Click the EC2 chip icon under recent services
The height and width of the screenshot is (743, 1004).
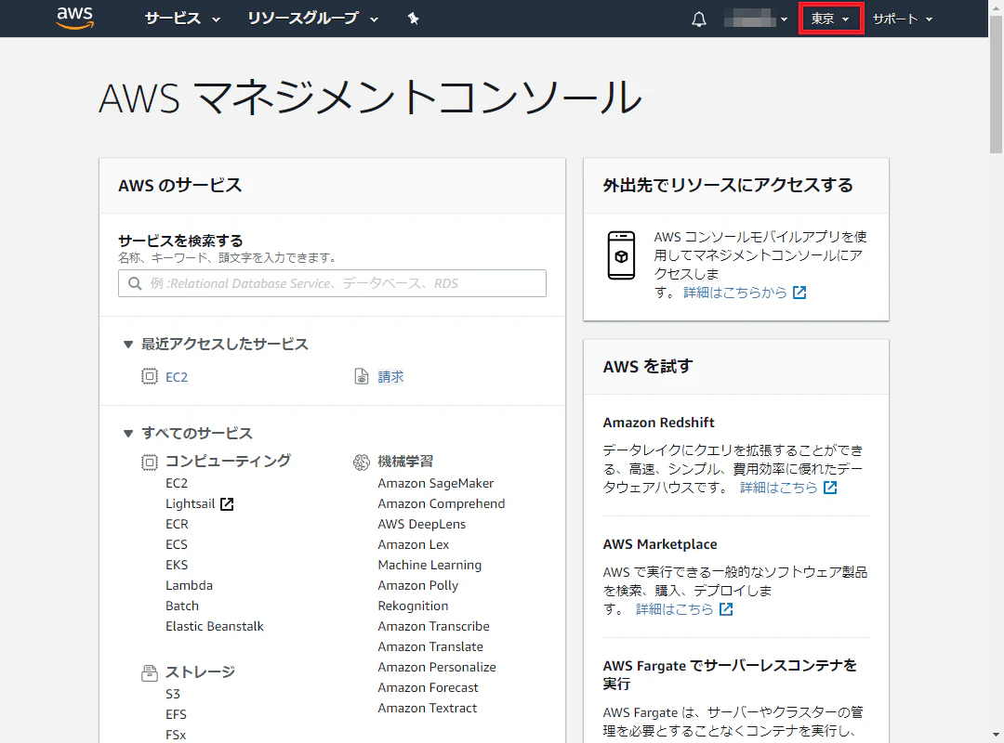tap(149, 376)
